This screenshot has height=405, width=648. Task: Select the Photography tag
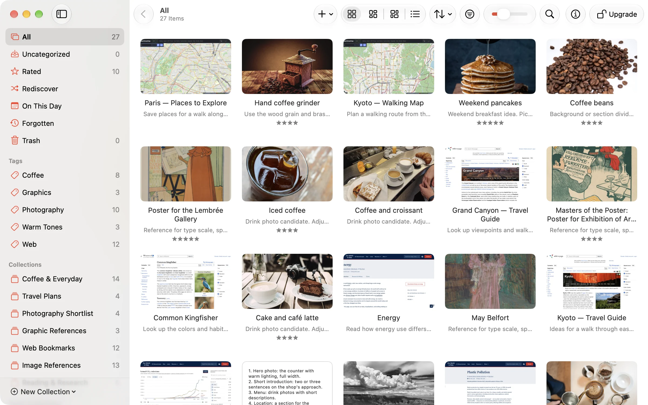(x=65, y=210)
